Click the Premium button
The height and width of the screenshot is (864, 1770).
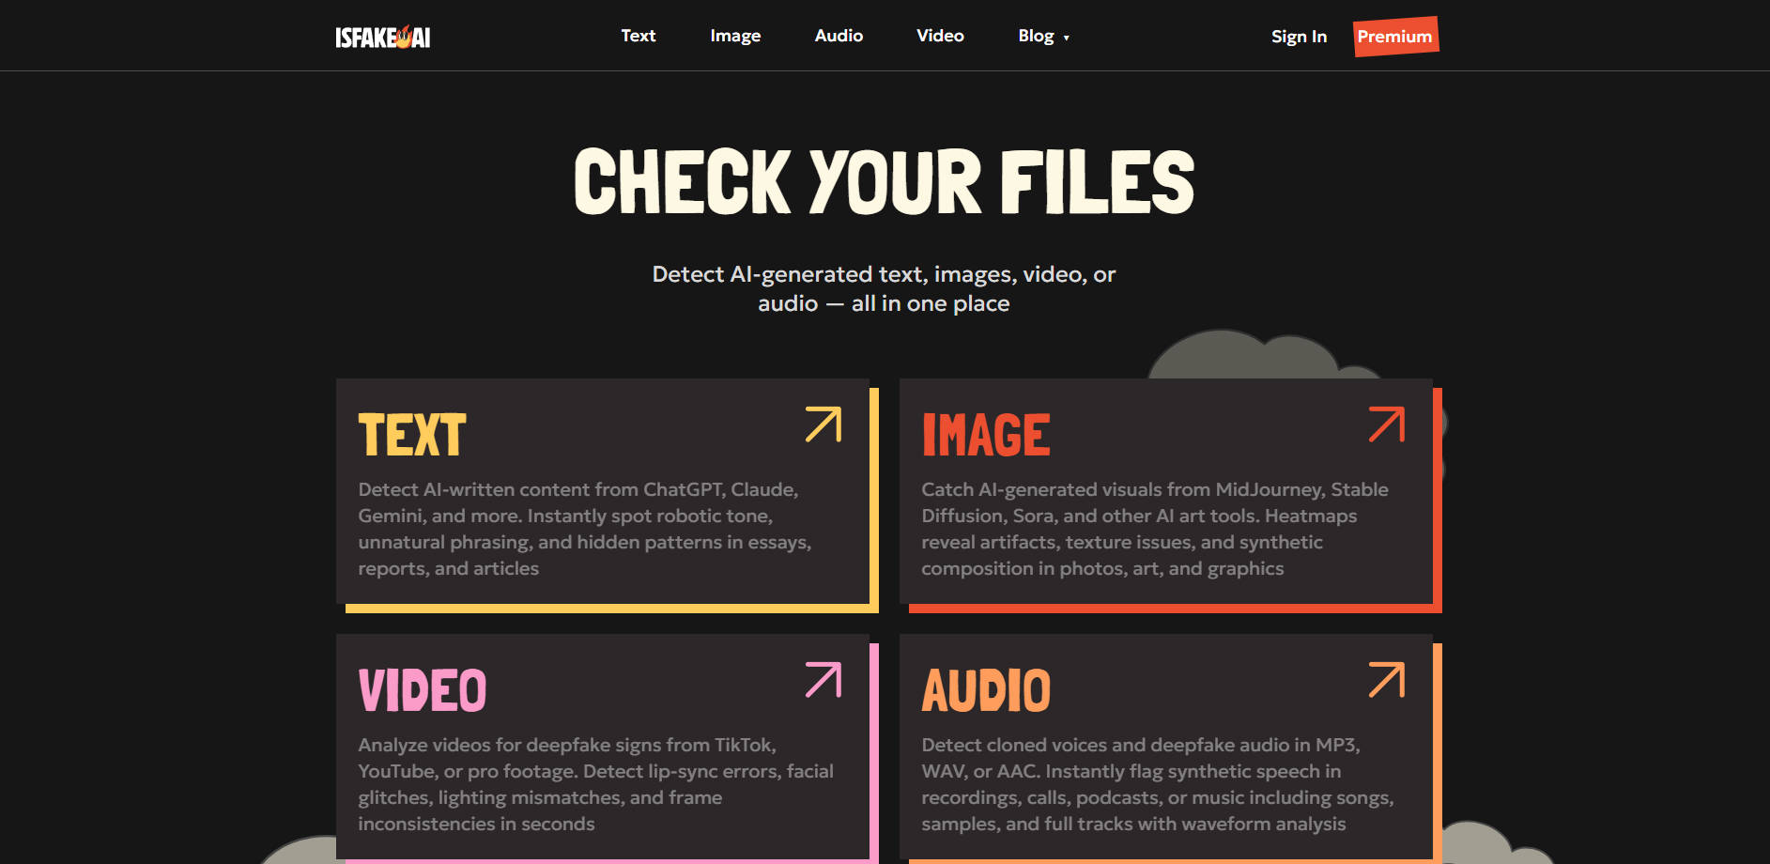coord(1395,37)
